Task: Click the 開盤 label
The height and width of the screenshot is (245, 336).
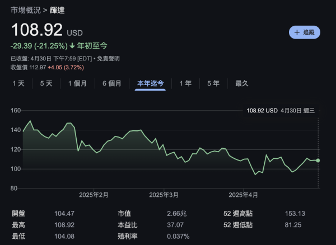Action: click(18, 214)
